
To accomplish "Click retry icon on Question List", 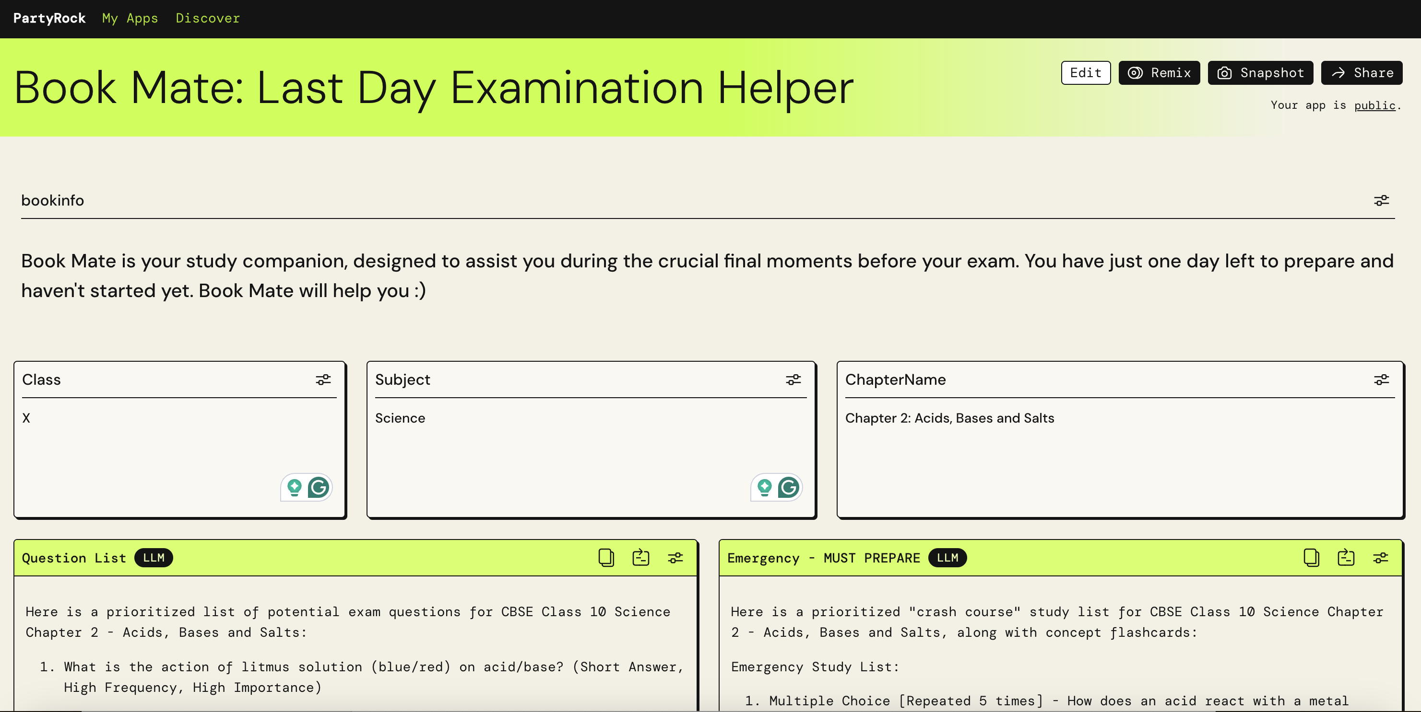I will coord(640,558).
